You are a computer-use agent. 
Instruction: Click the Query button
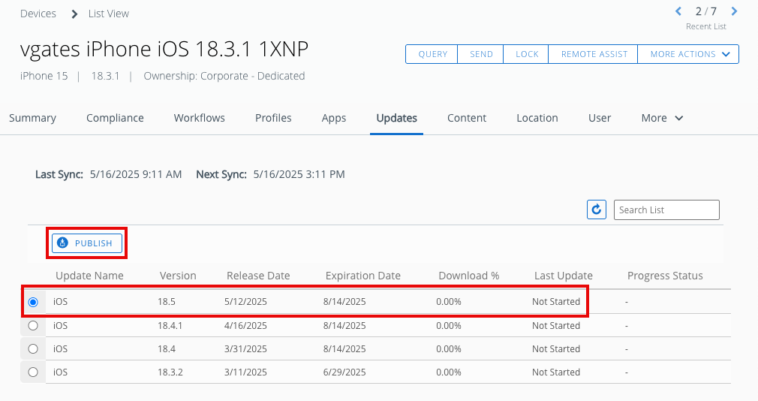coord(433,54)
